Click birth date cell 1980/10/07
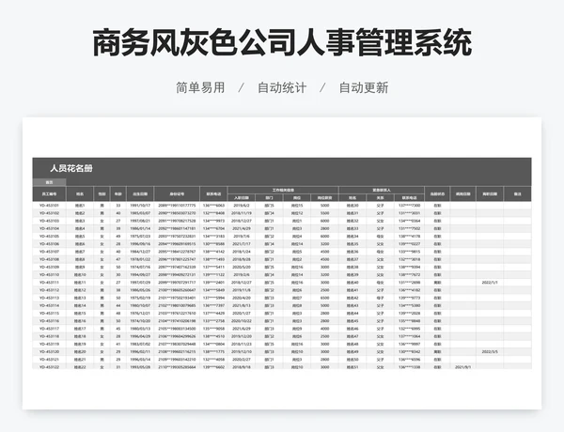The image size is (564, 432). 140,306
